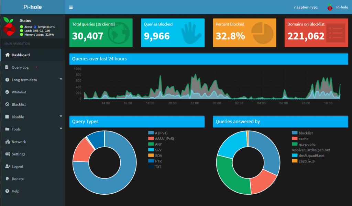Click the list icon on Domains on Blocklist card
This screenshot has width=352, height=206.
click(x=335, y=33)
